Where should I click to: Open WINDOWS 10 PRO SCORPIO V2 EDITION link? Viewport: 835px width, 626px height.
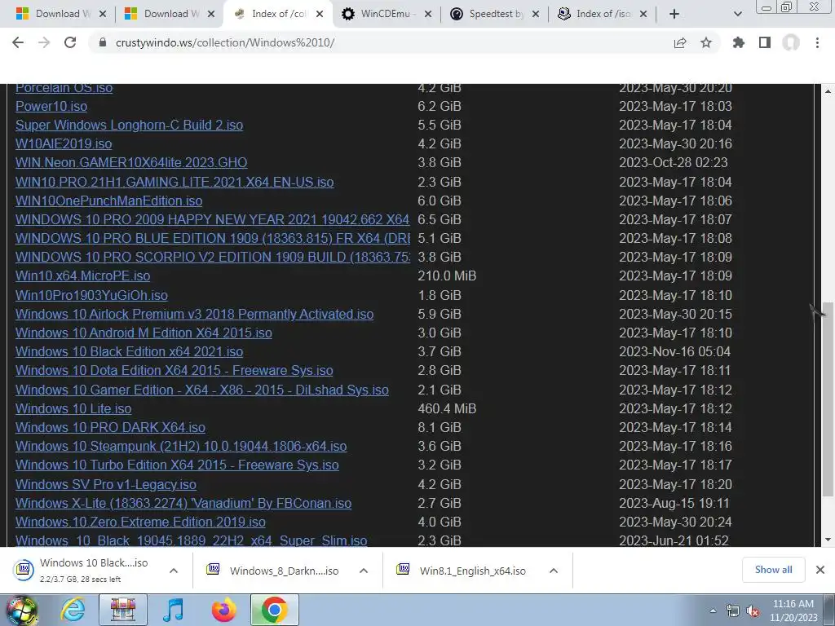213,257
